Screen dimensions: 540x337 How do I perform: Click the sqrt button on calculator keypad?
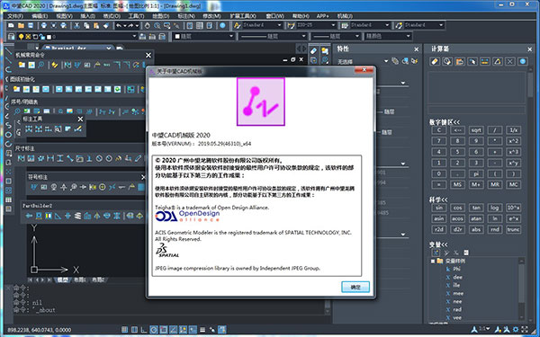point(476,130)
